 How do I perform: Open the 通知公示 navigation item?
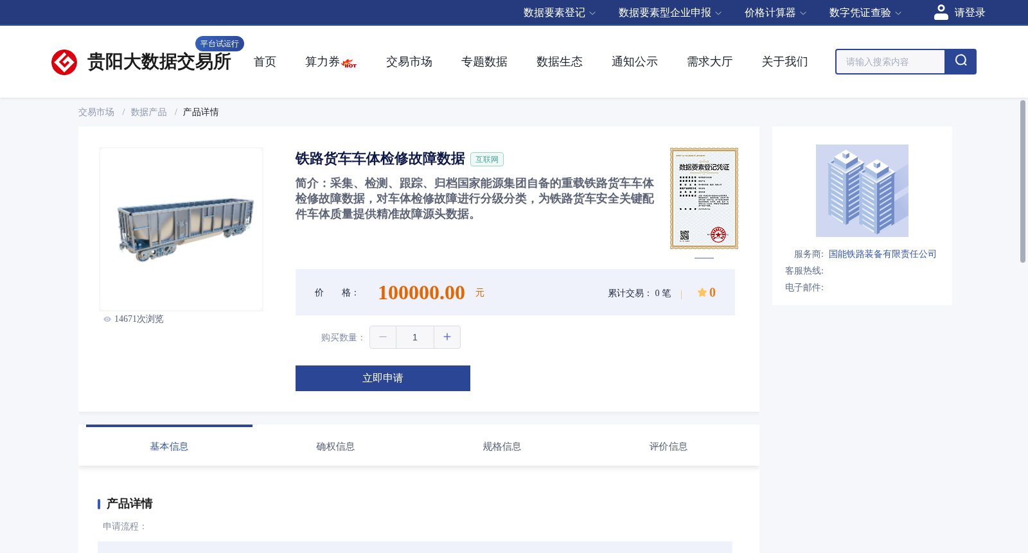pyautogui.click(x=635, y=62)
